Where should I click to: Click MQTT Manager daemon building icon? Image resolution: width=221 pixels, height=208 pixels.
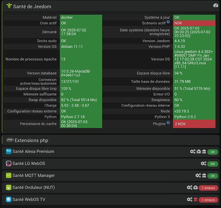(x=204, y=176)
